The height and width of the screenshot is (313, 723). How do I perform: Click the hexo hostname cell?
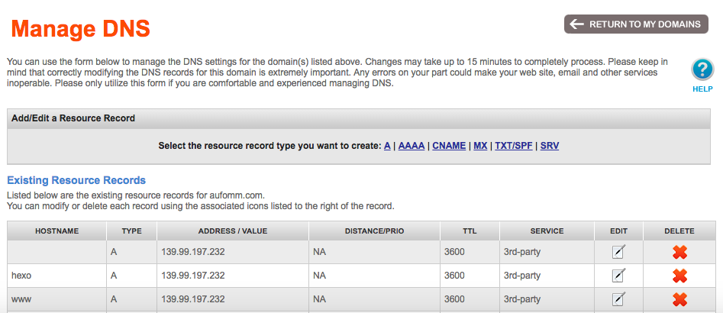(x=21, y=276)
